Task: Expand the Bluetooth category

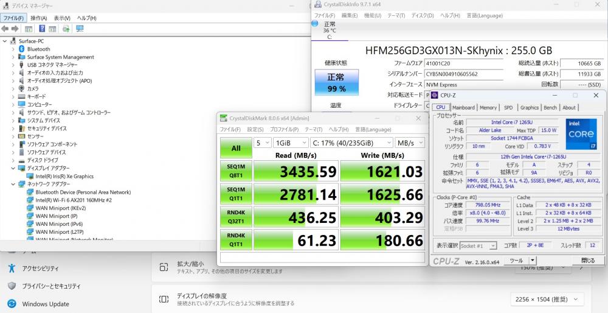Action: 13,49
